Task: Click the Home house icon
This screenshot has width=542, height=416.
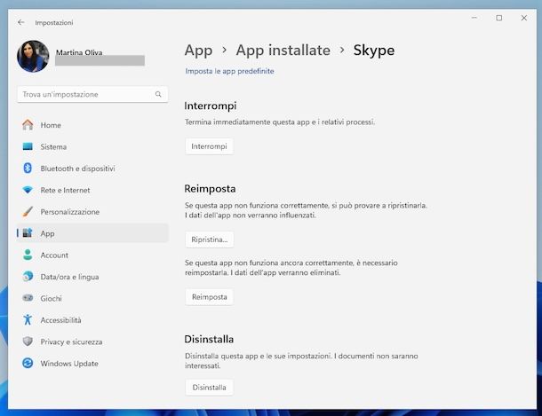Action: point(28,125)
